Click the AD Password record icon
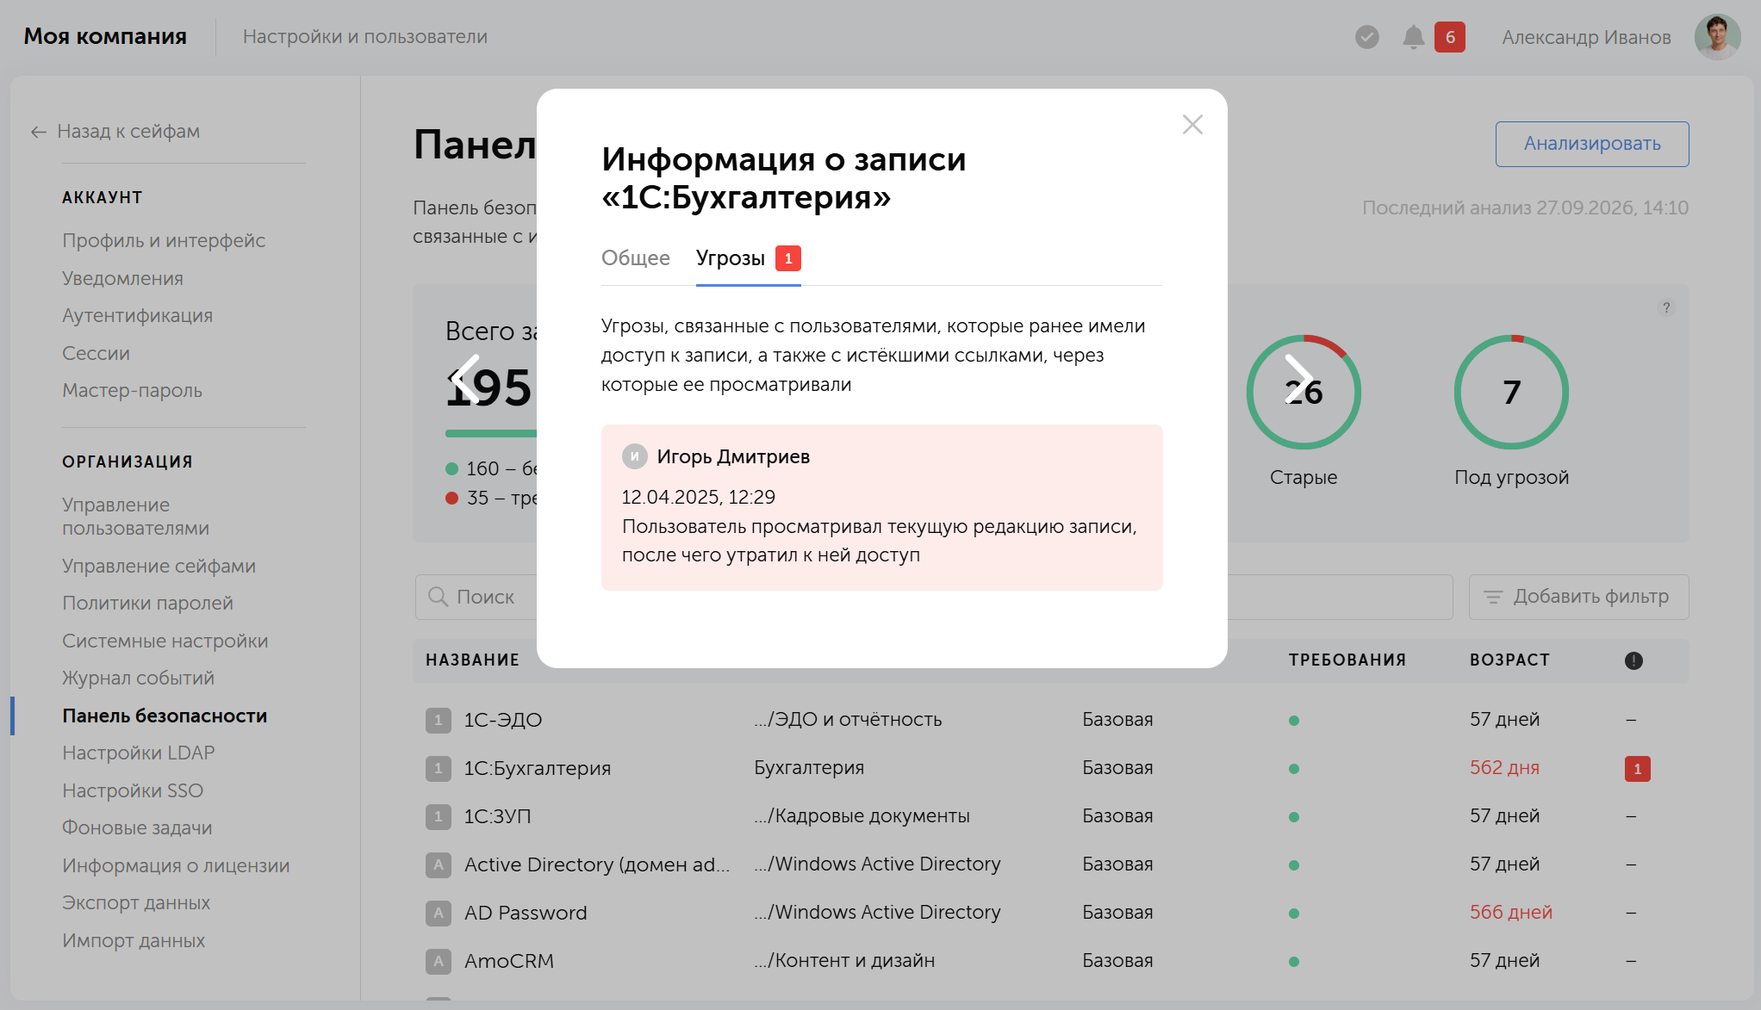Viewport: 1761px width, 1010px height. tap(438, 913)
